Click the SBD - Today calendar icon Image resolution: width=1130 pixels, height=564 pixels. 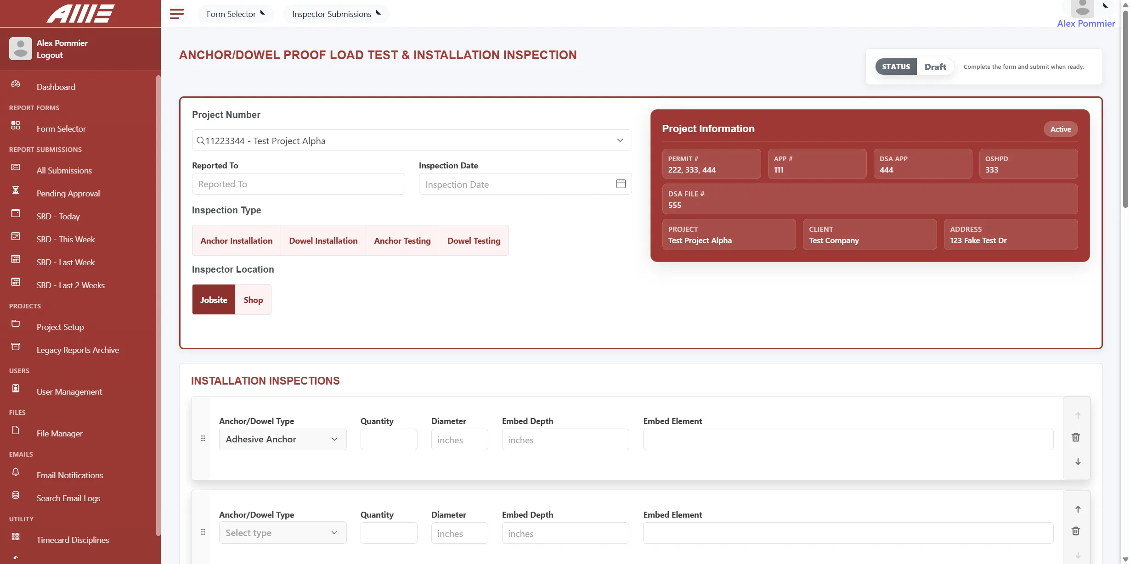[x=16, y=213]
